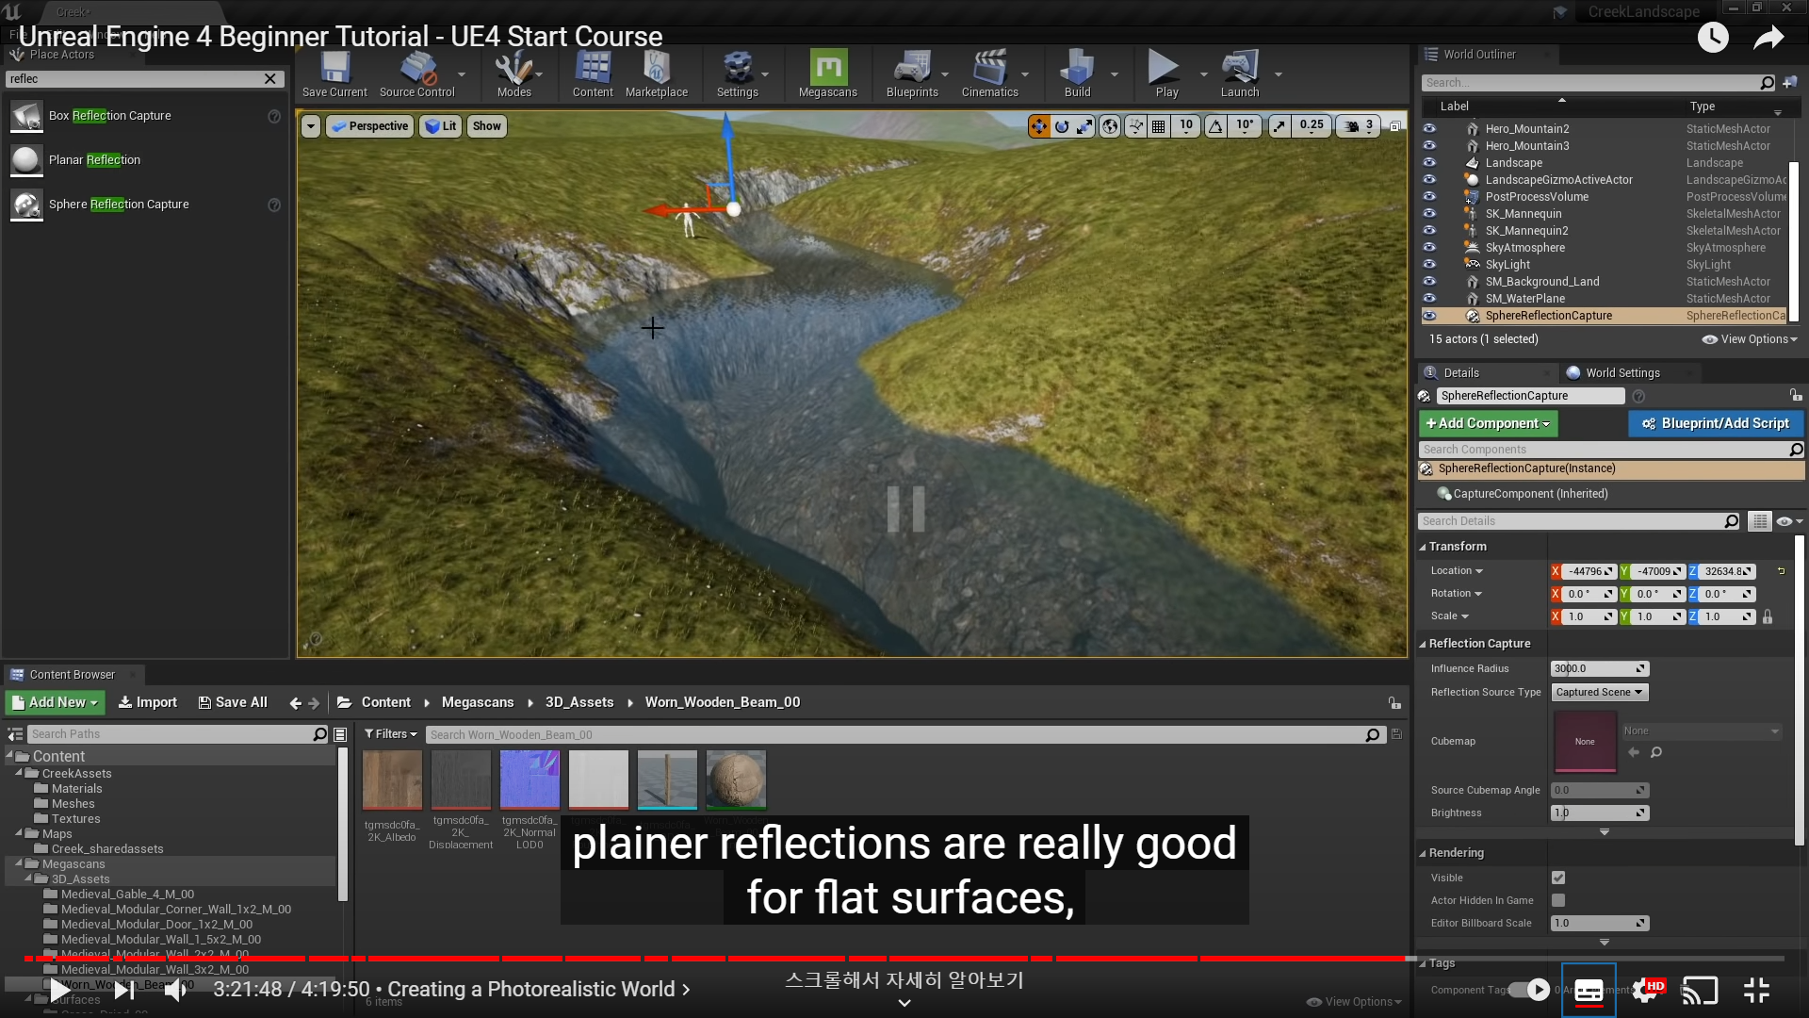Expand the Filters dropdown in Content Browser
1809x1018 pixels.
point(391,734)
